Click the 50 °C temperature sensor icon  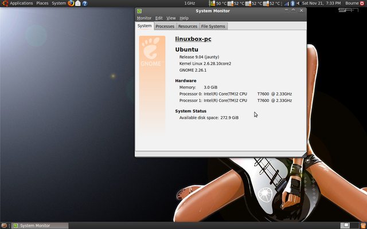(212, 3)
